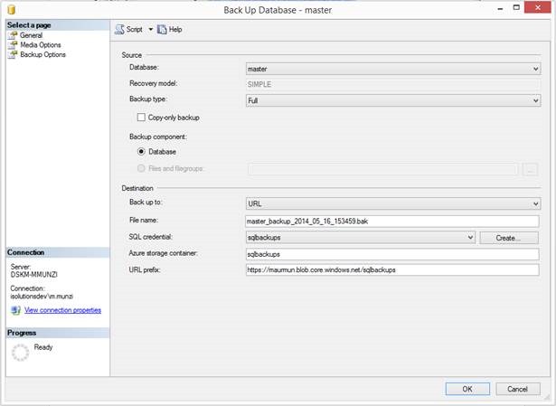This screenshot has width=556, height=406.
Task: Open the SQL credential dropdown
Action: click(x=360, y=237)
